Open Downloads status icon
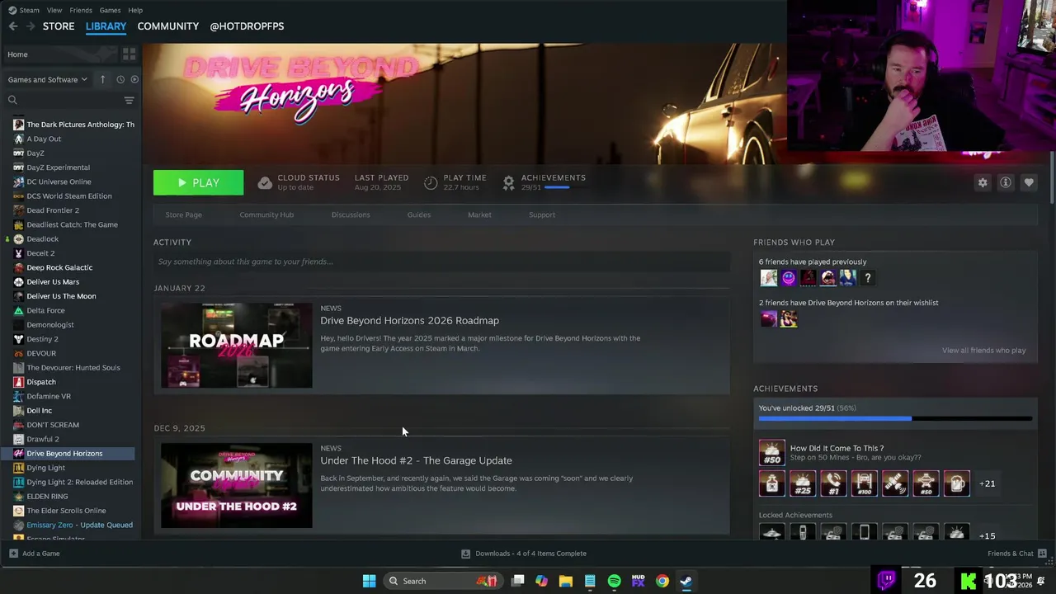Image resolution: width=1056 pixels, height=594 pixels. (465, 554)
